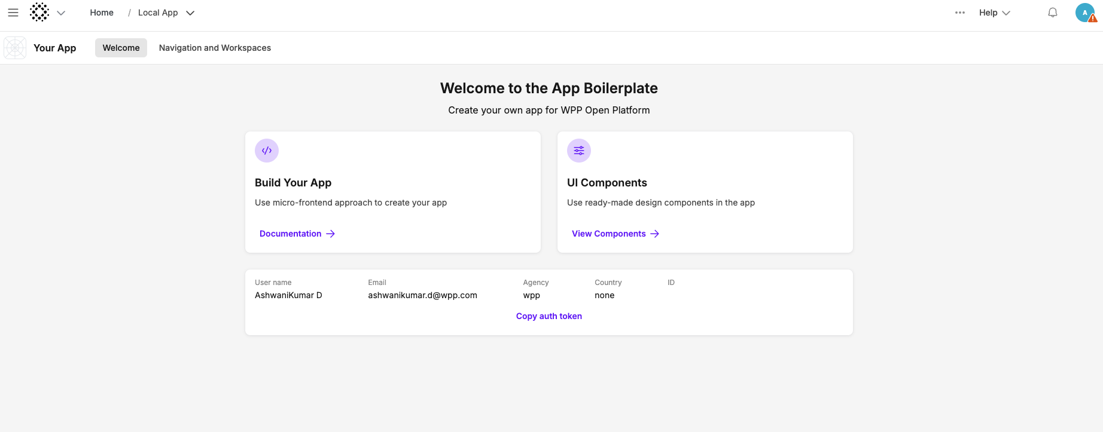Select the Welcome tab

(x=121, y=48)
